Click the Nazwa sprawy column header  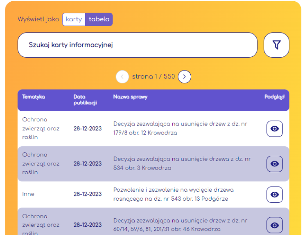130,97
